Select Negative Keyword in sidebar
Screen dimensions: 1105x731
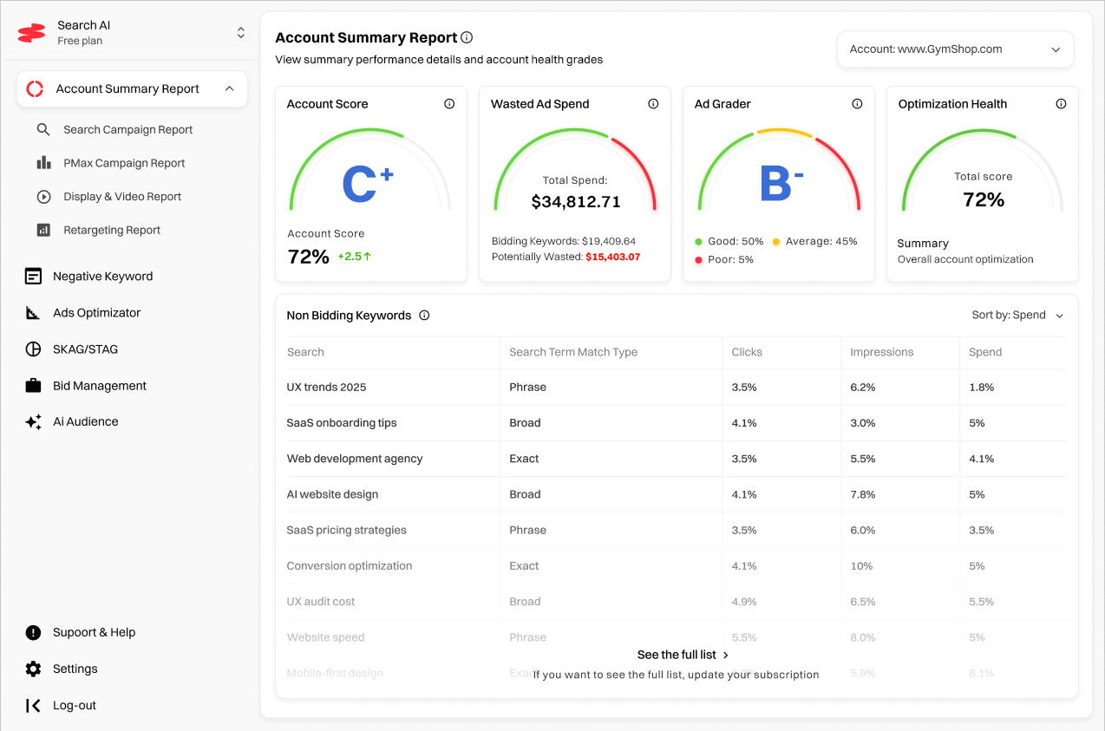(102, 277)
